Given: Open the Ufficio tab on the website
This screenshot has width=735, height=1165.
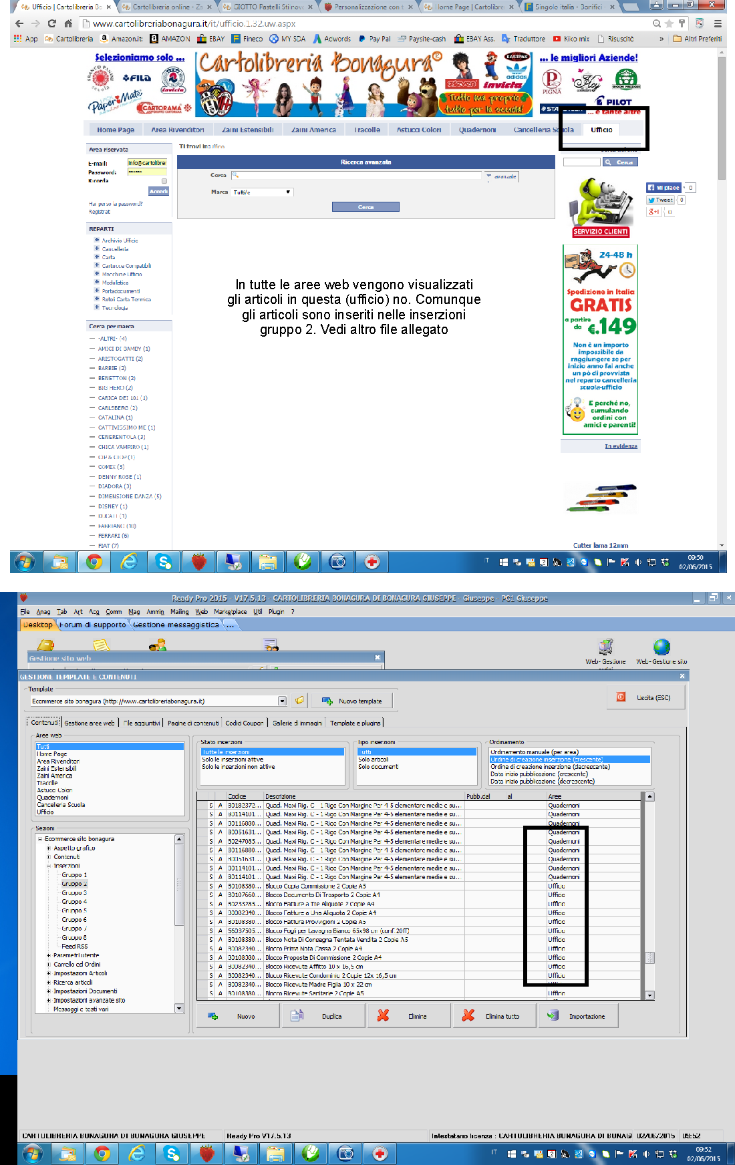Looking at the screenshot, I should pos(601,130).
